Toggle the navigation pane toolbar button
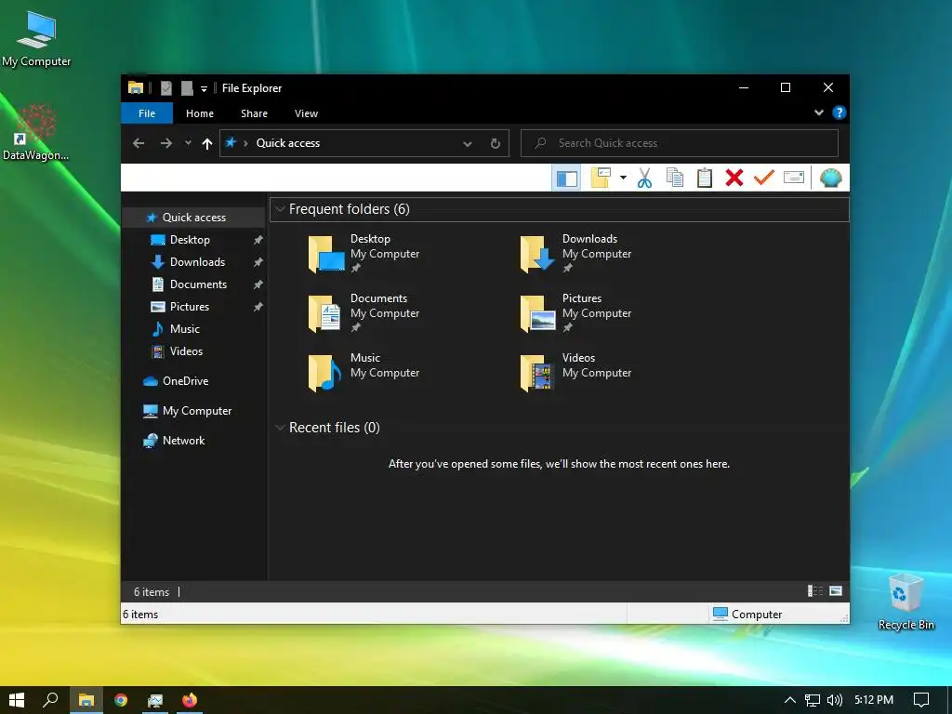The height and width of the screenshot is (714, 952). click(x=567, y=178)
